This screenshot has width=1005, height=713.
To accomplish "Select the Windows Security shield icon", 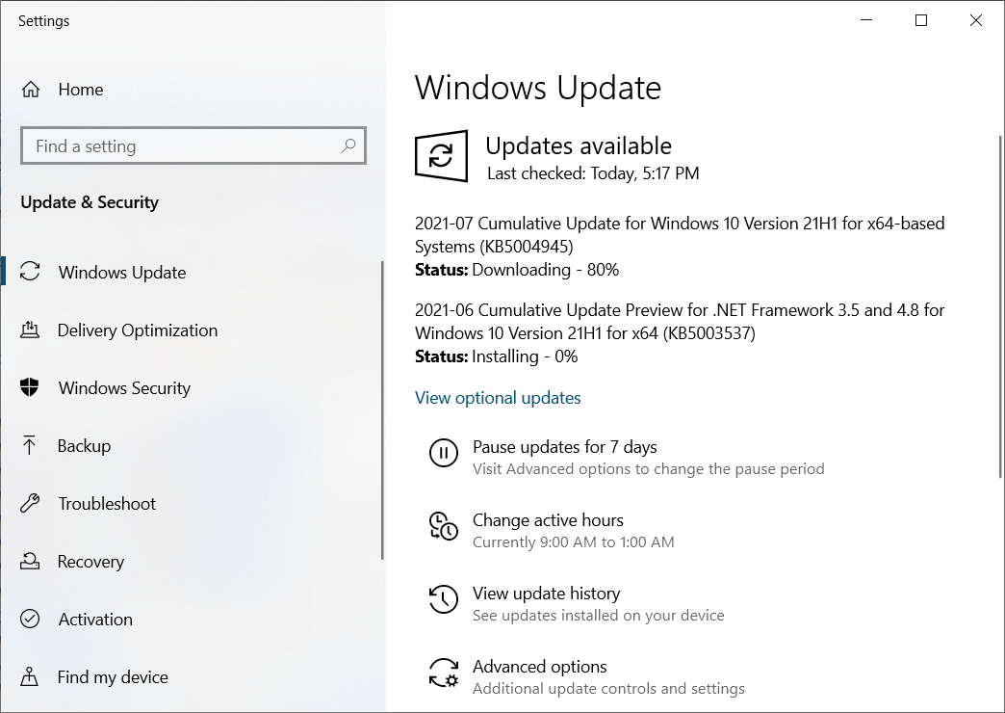I will coord(30,387).
